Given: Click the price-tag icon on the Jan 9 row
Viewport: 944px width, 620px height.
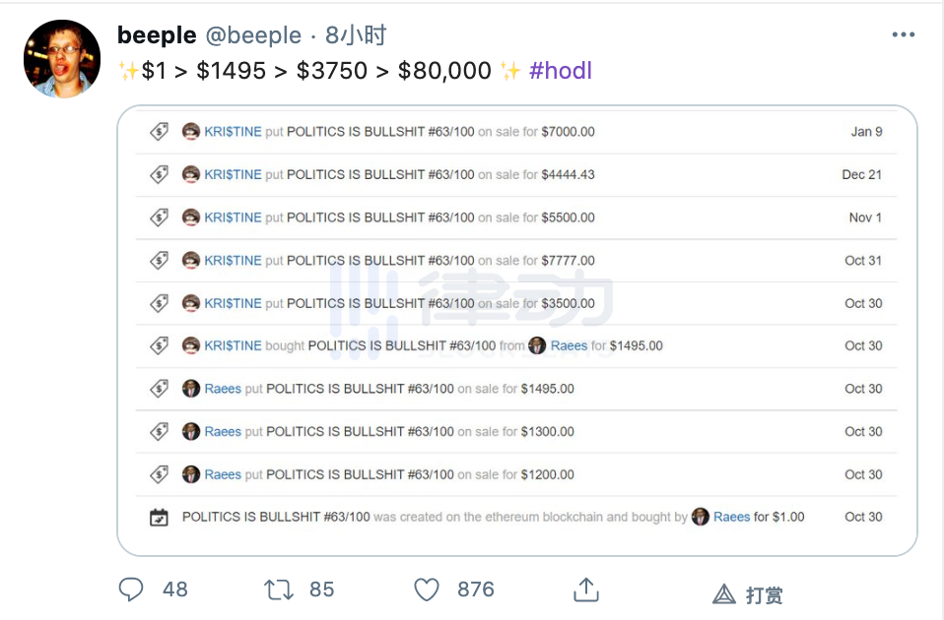Looking at the screenshot, I should pos(159,131).
